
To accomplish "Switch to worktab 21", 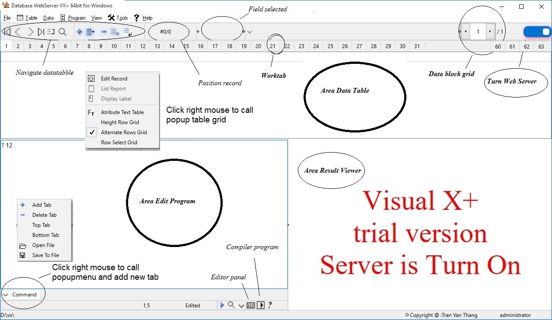I will [x=273, y=46].
